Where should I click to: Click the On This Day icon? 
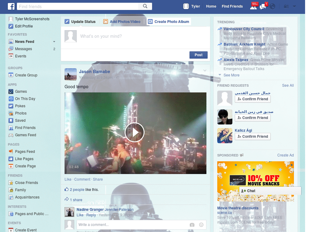[x=11, y=99]
